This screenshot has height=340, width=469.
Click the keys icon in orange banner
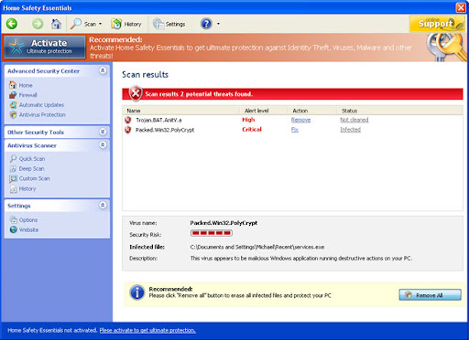pyautogui.click(x=446, y=48)
